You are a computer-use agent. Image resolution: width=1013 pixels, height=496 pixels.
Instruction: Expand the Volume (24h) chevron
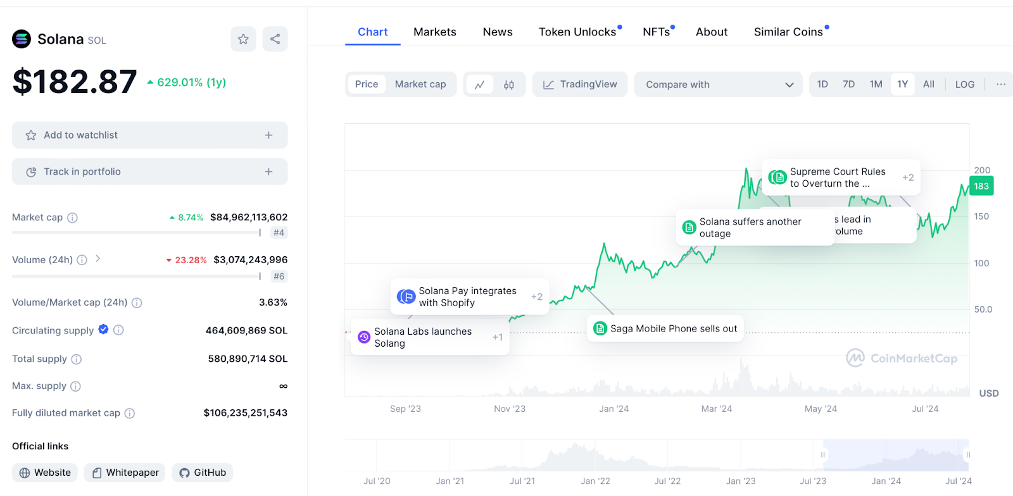(98, 259)
